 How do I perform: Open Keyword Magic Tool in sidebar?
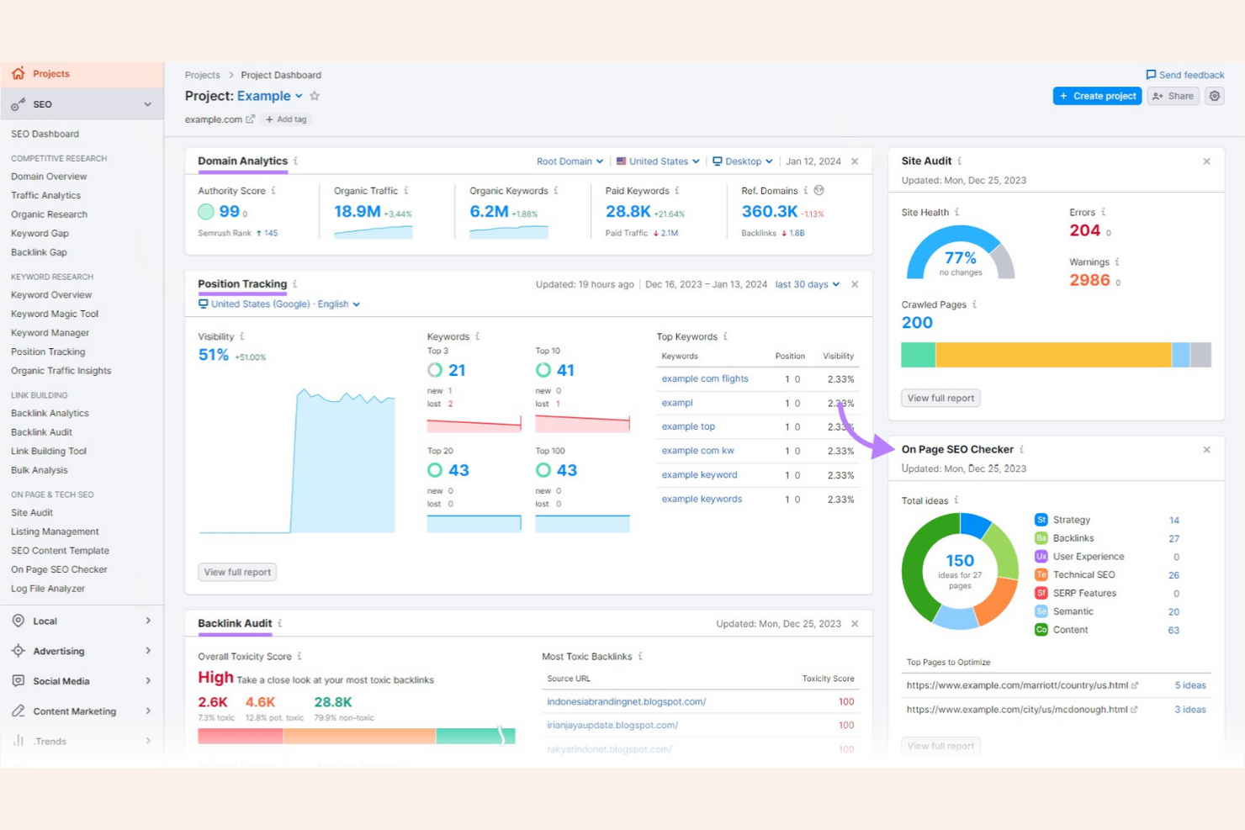[55, 315]
